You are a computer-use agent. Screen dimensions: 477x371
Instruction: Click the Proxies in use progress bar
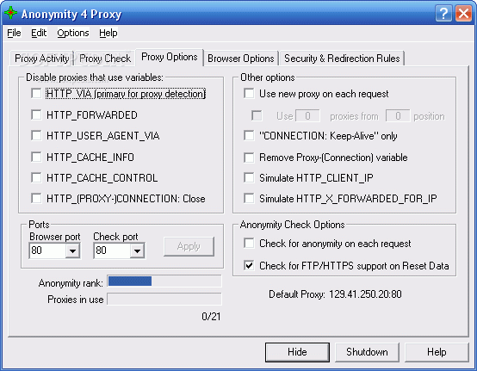click(x=164, y=299)
